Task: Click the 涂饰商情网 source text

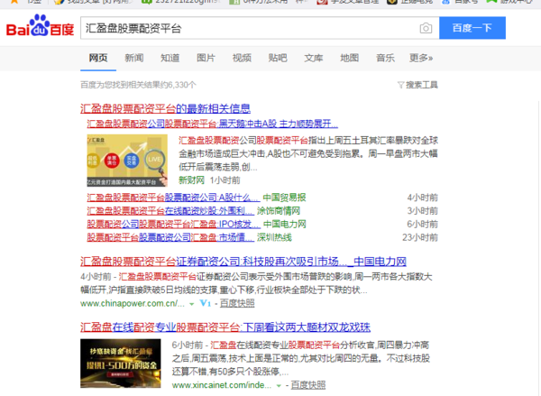Action: 279,211
